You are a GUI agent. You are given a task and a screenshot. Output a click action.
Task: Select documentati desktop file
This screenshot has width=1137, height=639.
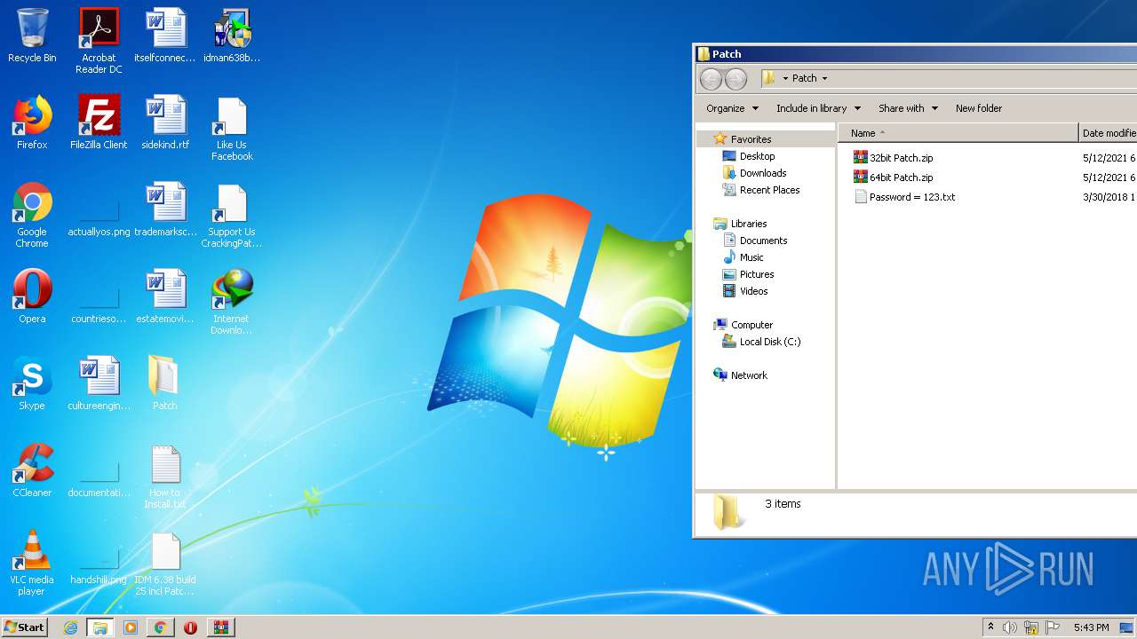coord(99,477)
